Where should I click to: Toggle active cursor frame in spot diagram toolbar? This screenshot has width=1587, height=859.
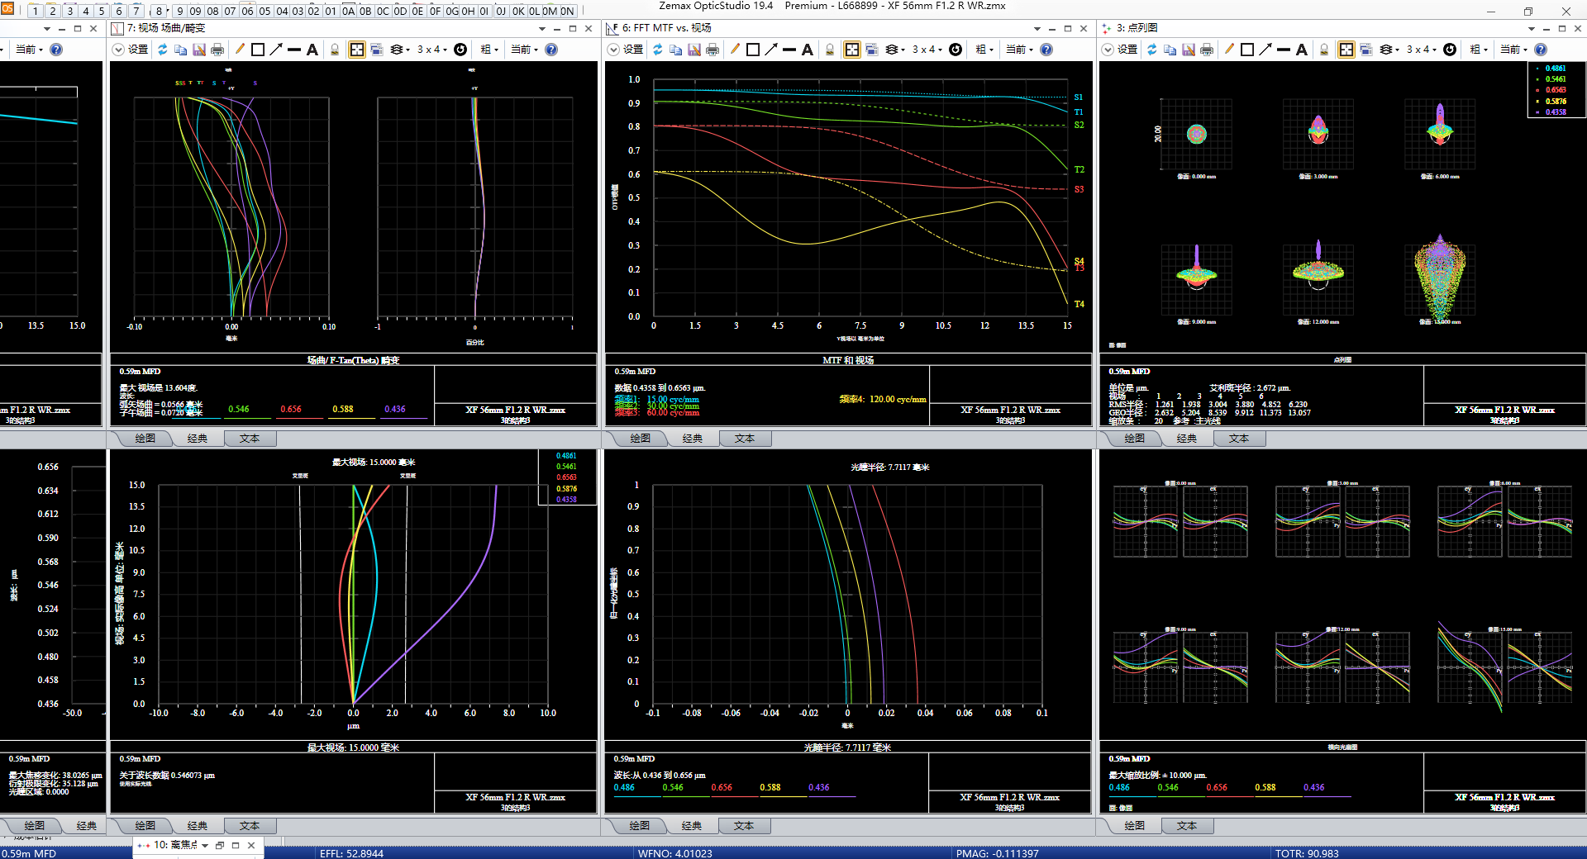coord(1346,50)
